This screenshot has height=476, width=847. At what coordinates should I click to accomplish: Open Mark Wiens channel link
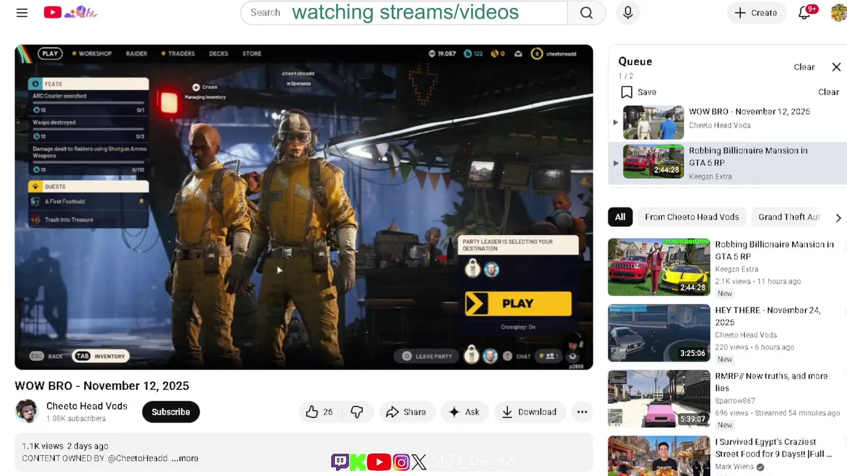click(735, 467)
